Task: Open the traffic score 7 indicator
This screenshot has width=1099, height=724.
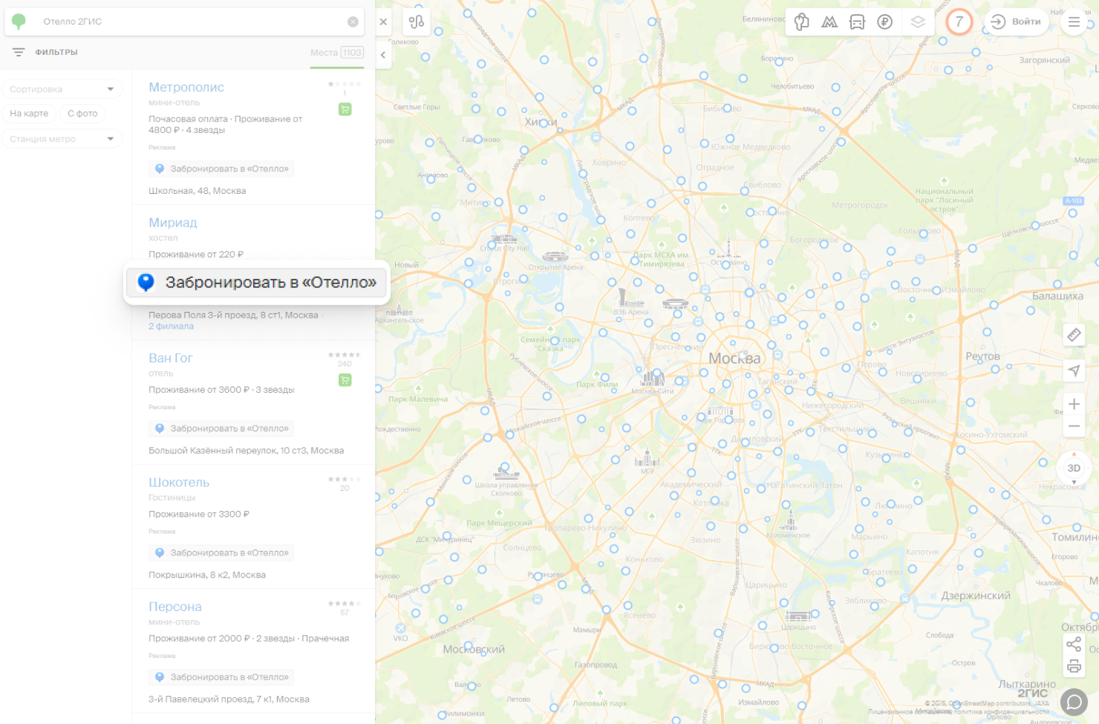Action: pos(959,22)
